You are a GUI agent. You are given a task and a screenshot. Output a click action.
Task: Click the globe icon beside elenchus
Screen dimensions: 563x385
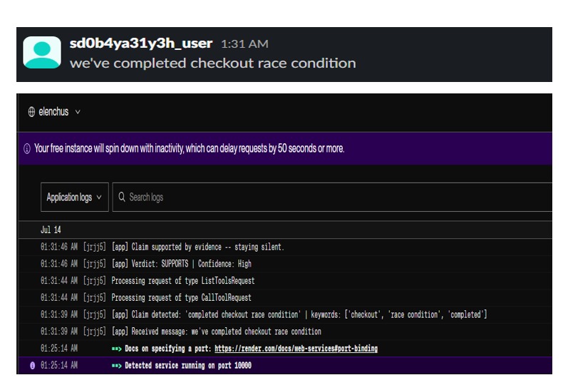click(31, 112)
